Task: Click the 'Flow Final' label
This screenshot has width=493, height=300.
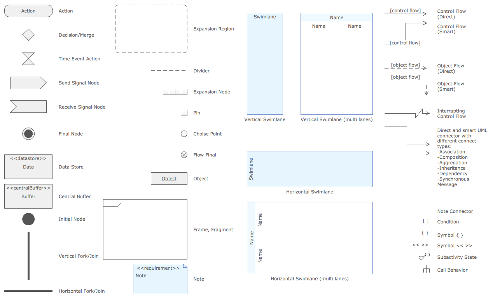Action: 205,155
